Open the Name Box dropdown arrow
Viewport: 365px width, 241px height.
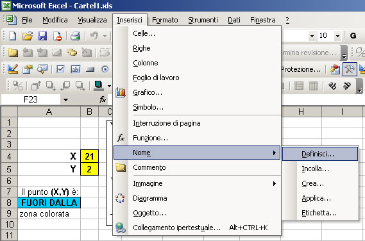point(65,100)
